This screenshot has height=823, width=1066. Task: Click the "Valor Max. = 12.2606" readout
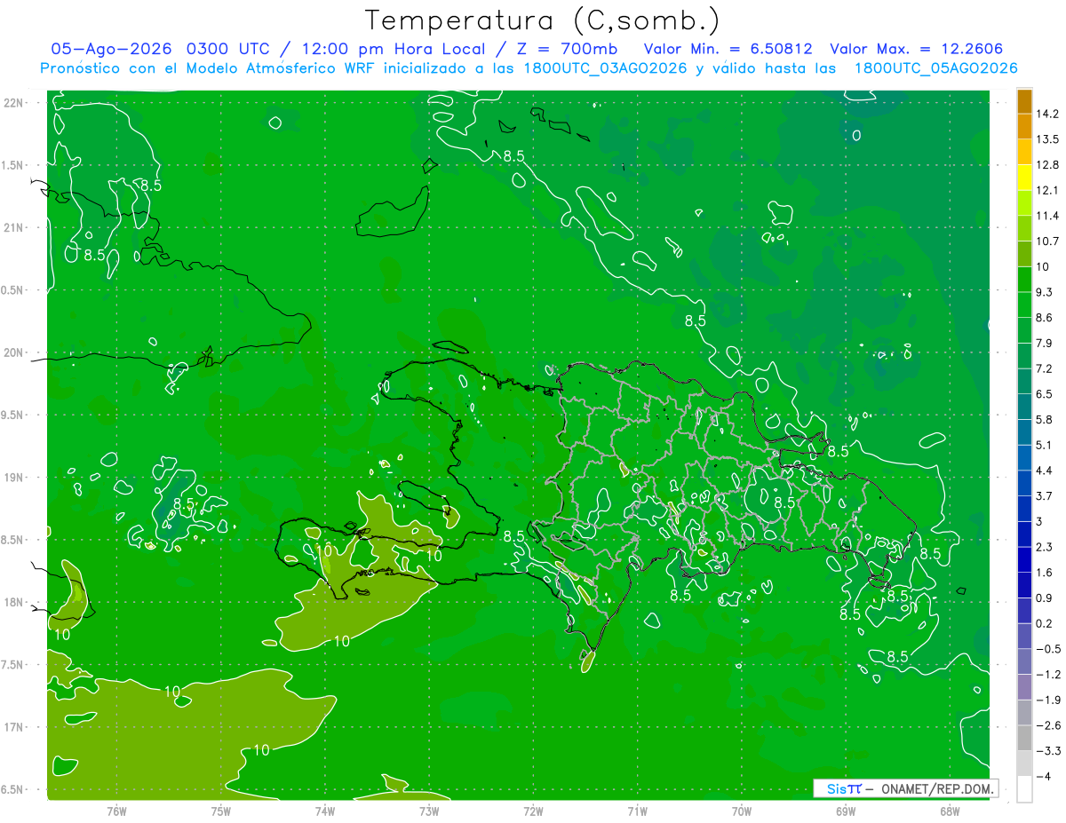point(917,49)
